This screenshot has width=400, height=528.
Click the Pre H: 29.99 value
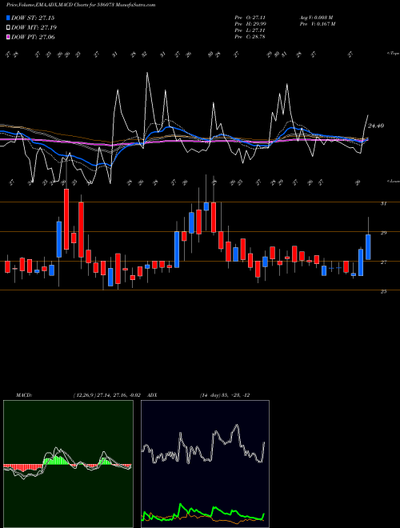(x=250, y=23)
